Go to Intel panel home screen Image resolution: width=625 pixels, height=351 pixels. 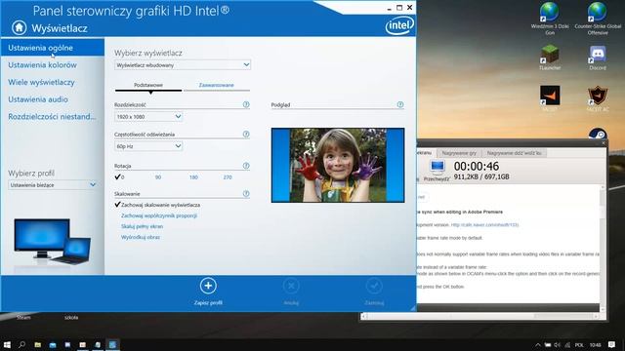19,28
